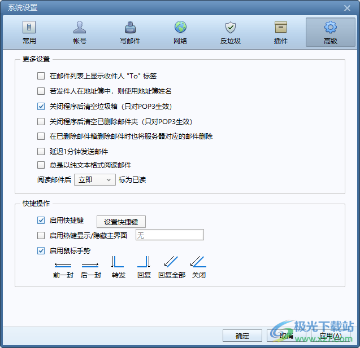Click the 应用(A) button
Image resolution: width=360 pixels, height=348 pixels.
pyautogui.click(x=331, y=336)
